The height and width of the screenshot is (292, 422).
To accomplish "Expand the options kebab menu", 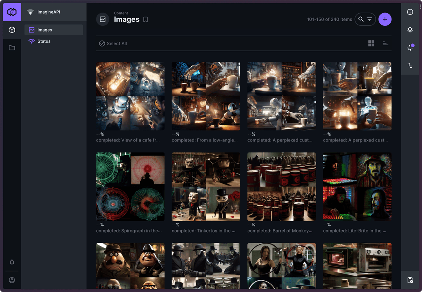I will (x=420, y=6).
